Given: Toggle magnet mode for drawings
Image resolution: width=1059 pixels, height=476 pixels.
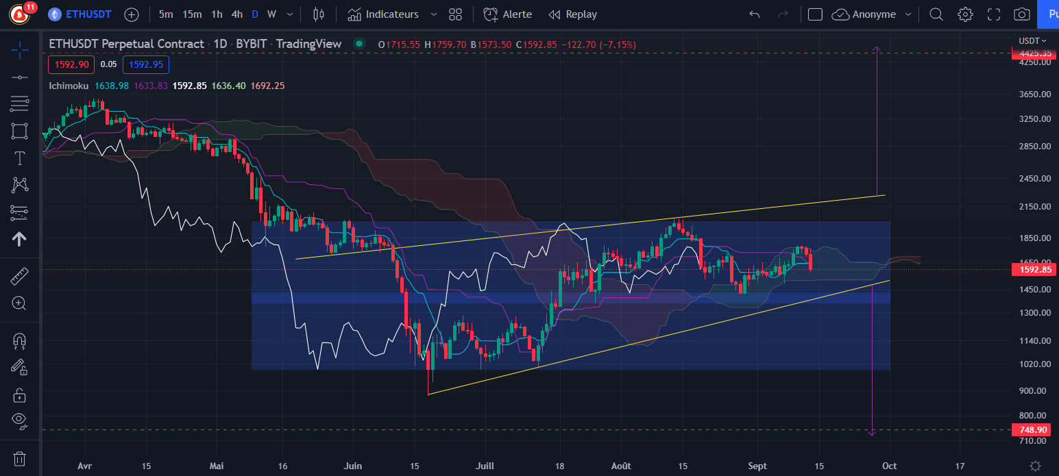Looking at the screenshot, I should click(x=20, y=340).
